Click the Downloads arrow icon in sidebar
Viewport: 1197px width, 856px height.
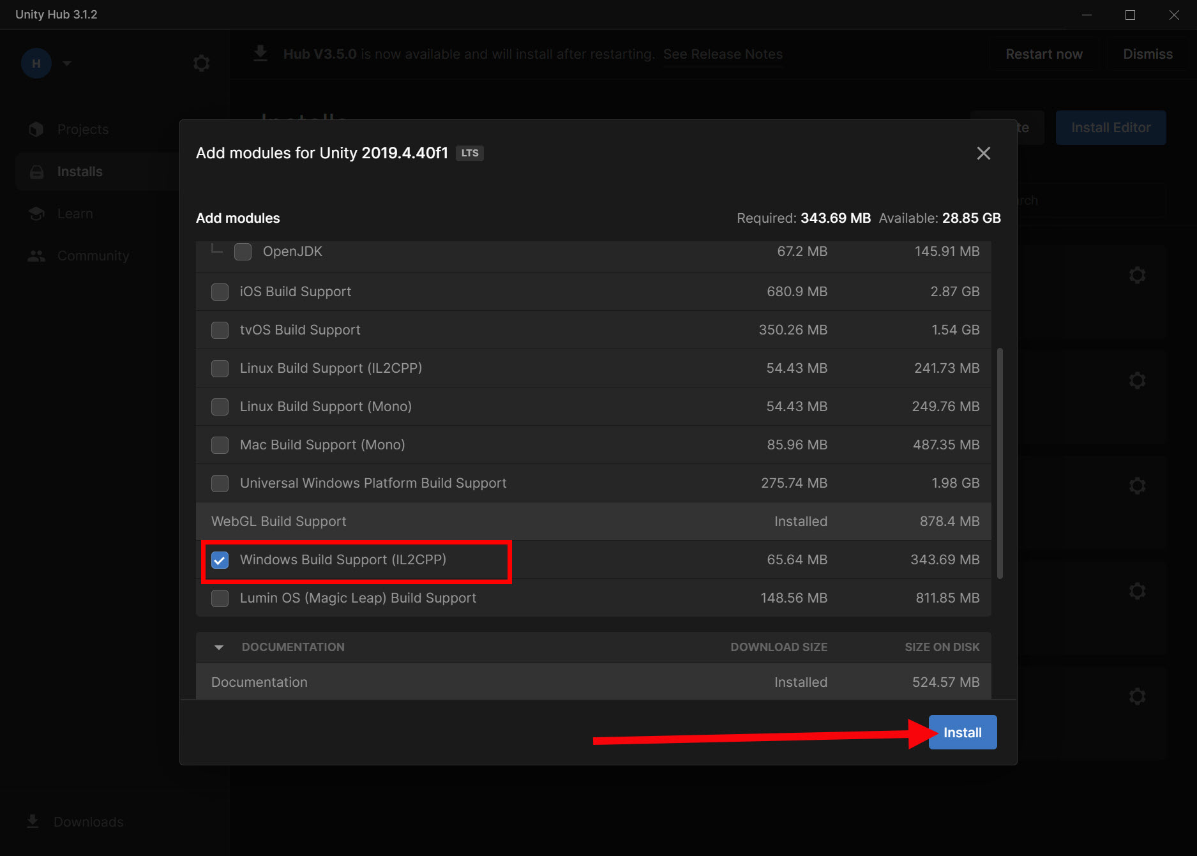coord(33,822)
